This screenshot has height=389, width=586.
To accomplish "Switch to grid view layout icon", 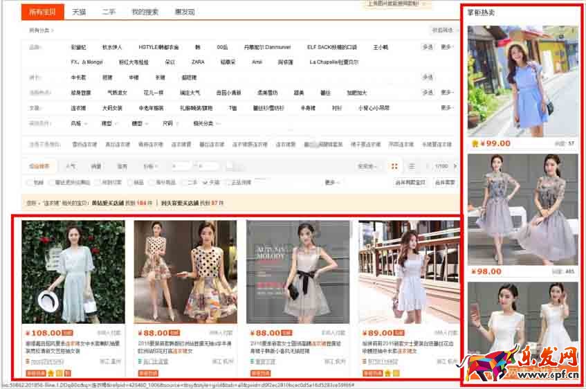I will 394,166.
